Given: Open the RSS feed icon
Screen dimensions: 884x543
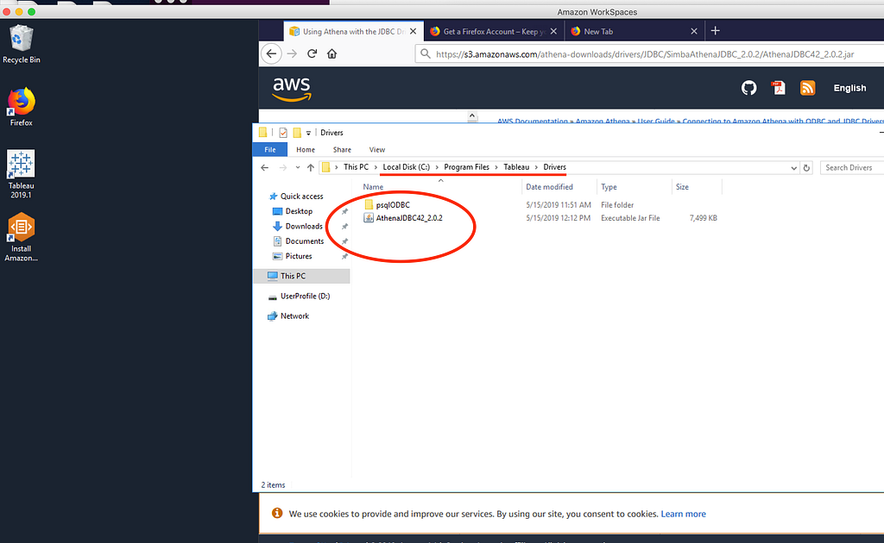Looking at the screenshot, I should [x=807, y=88].
